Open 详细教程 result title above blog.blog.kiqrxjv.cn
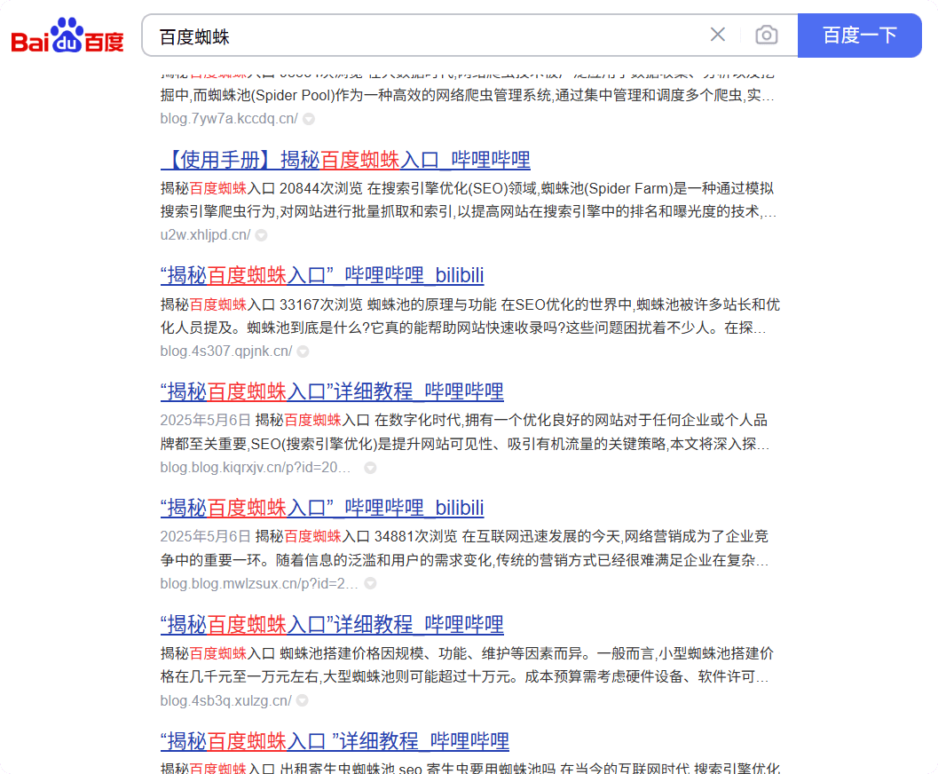 click(x=332, y=391)
